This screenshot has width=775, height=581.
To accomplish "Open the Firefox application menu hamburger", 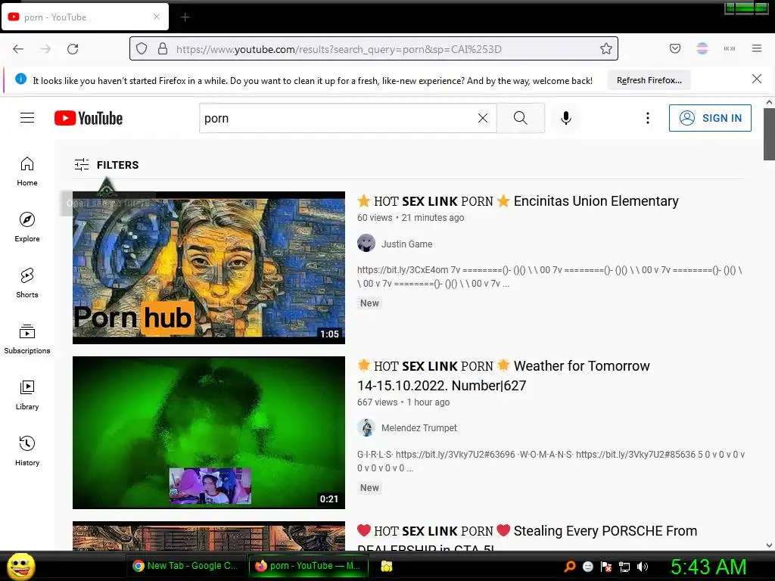I will click(x=757, y=48).
